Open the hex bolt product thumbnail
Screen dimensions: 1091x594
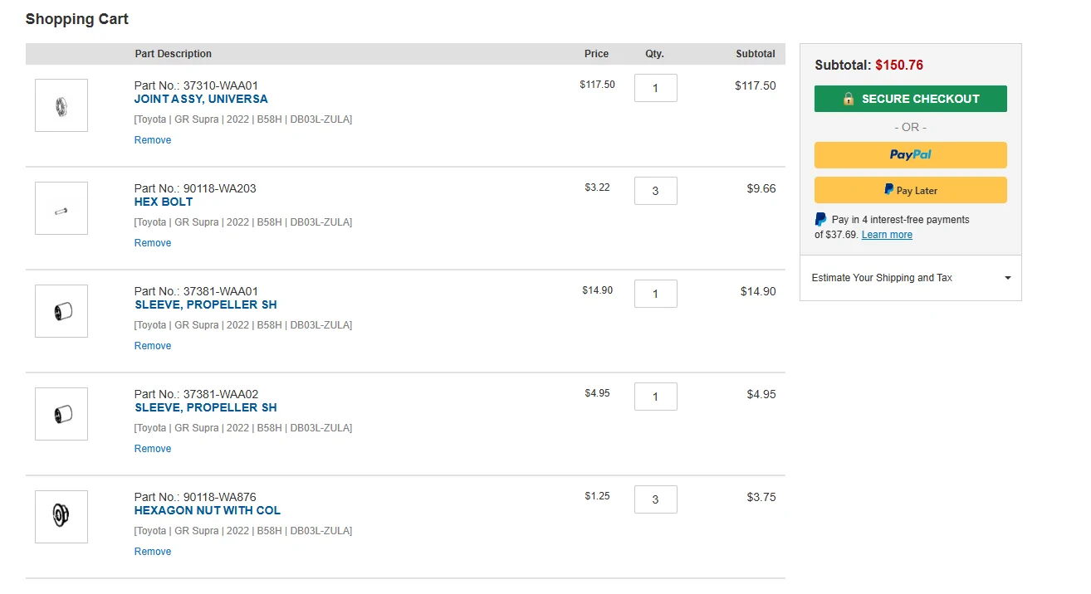pyautogui.click(x=61, y=208)
